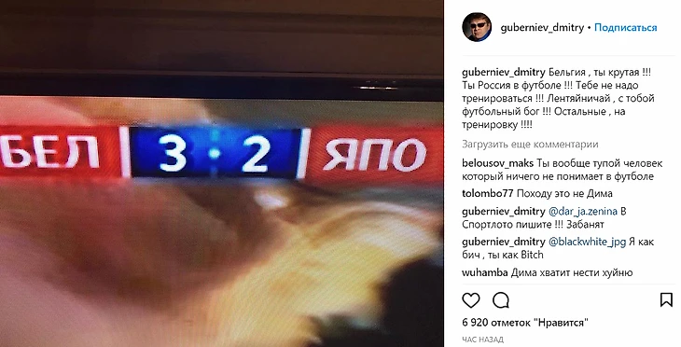View the 6 920 likes list
The width and height of the screenshot is (681, 347).
(x=525, y=323)
